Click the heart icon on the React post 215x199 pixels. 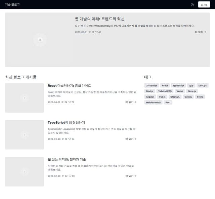point(70,102)
